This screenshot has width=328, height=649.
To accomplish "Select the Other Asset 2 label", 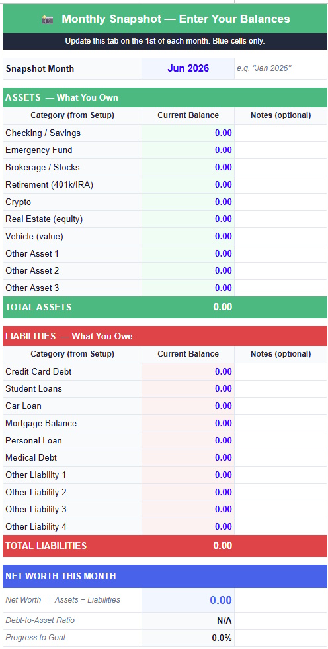I will (32, 270).
